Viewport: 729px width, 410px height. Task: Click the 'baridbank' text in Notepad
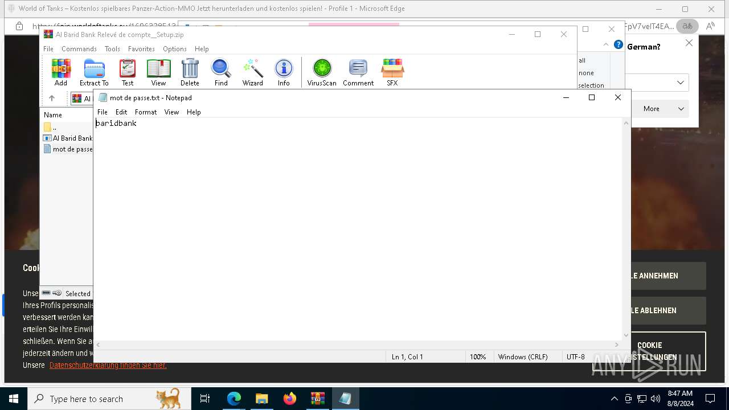[116, 123]
